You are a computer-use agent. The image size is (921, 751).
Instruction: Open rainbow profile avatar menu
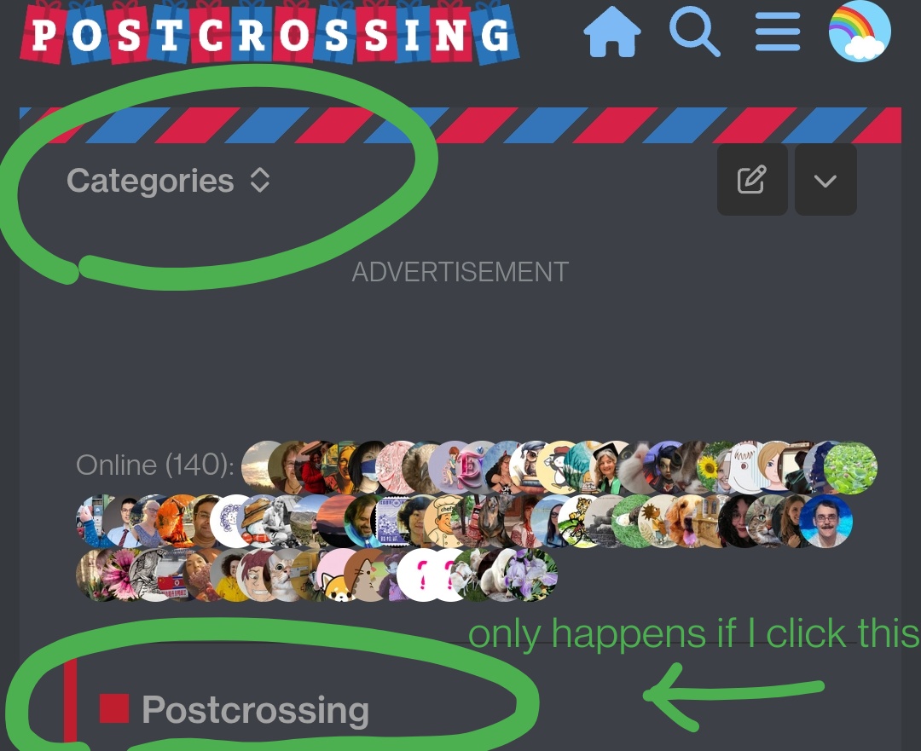[860, 32]
